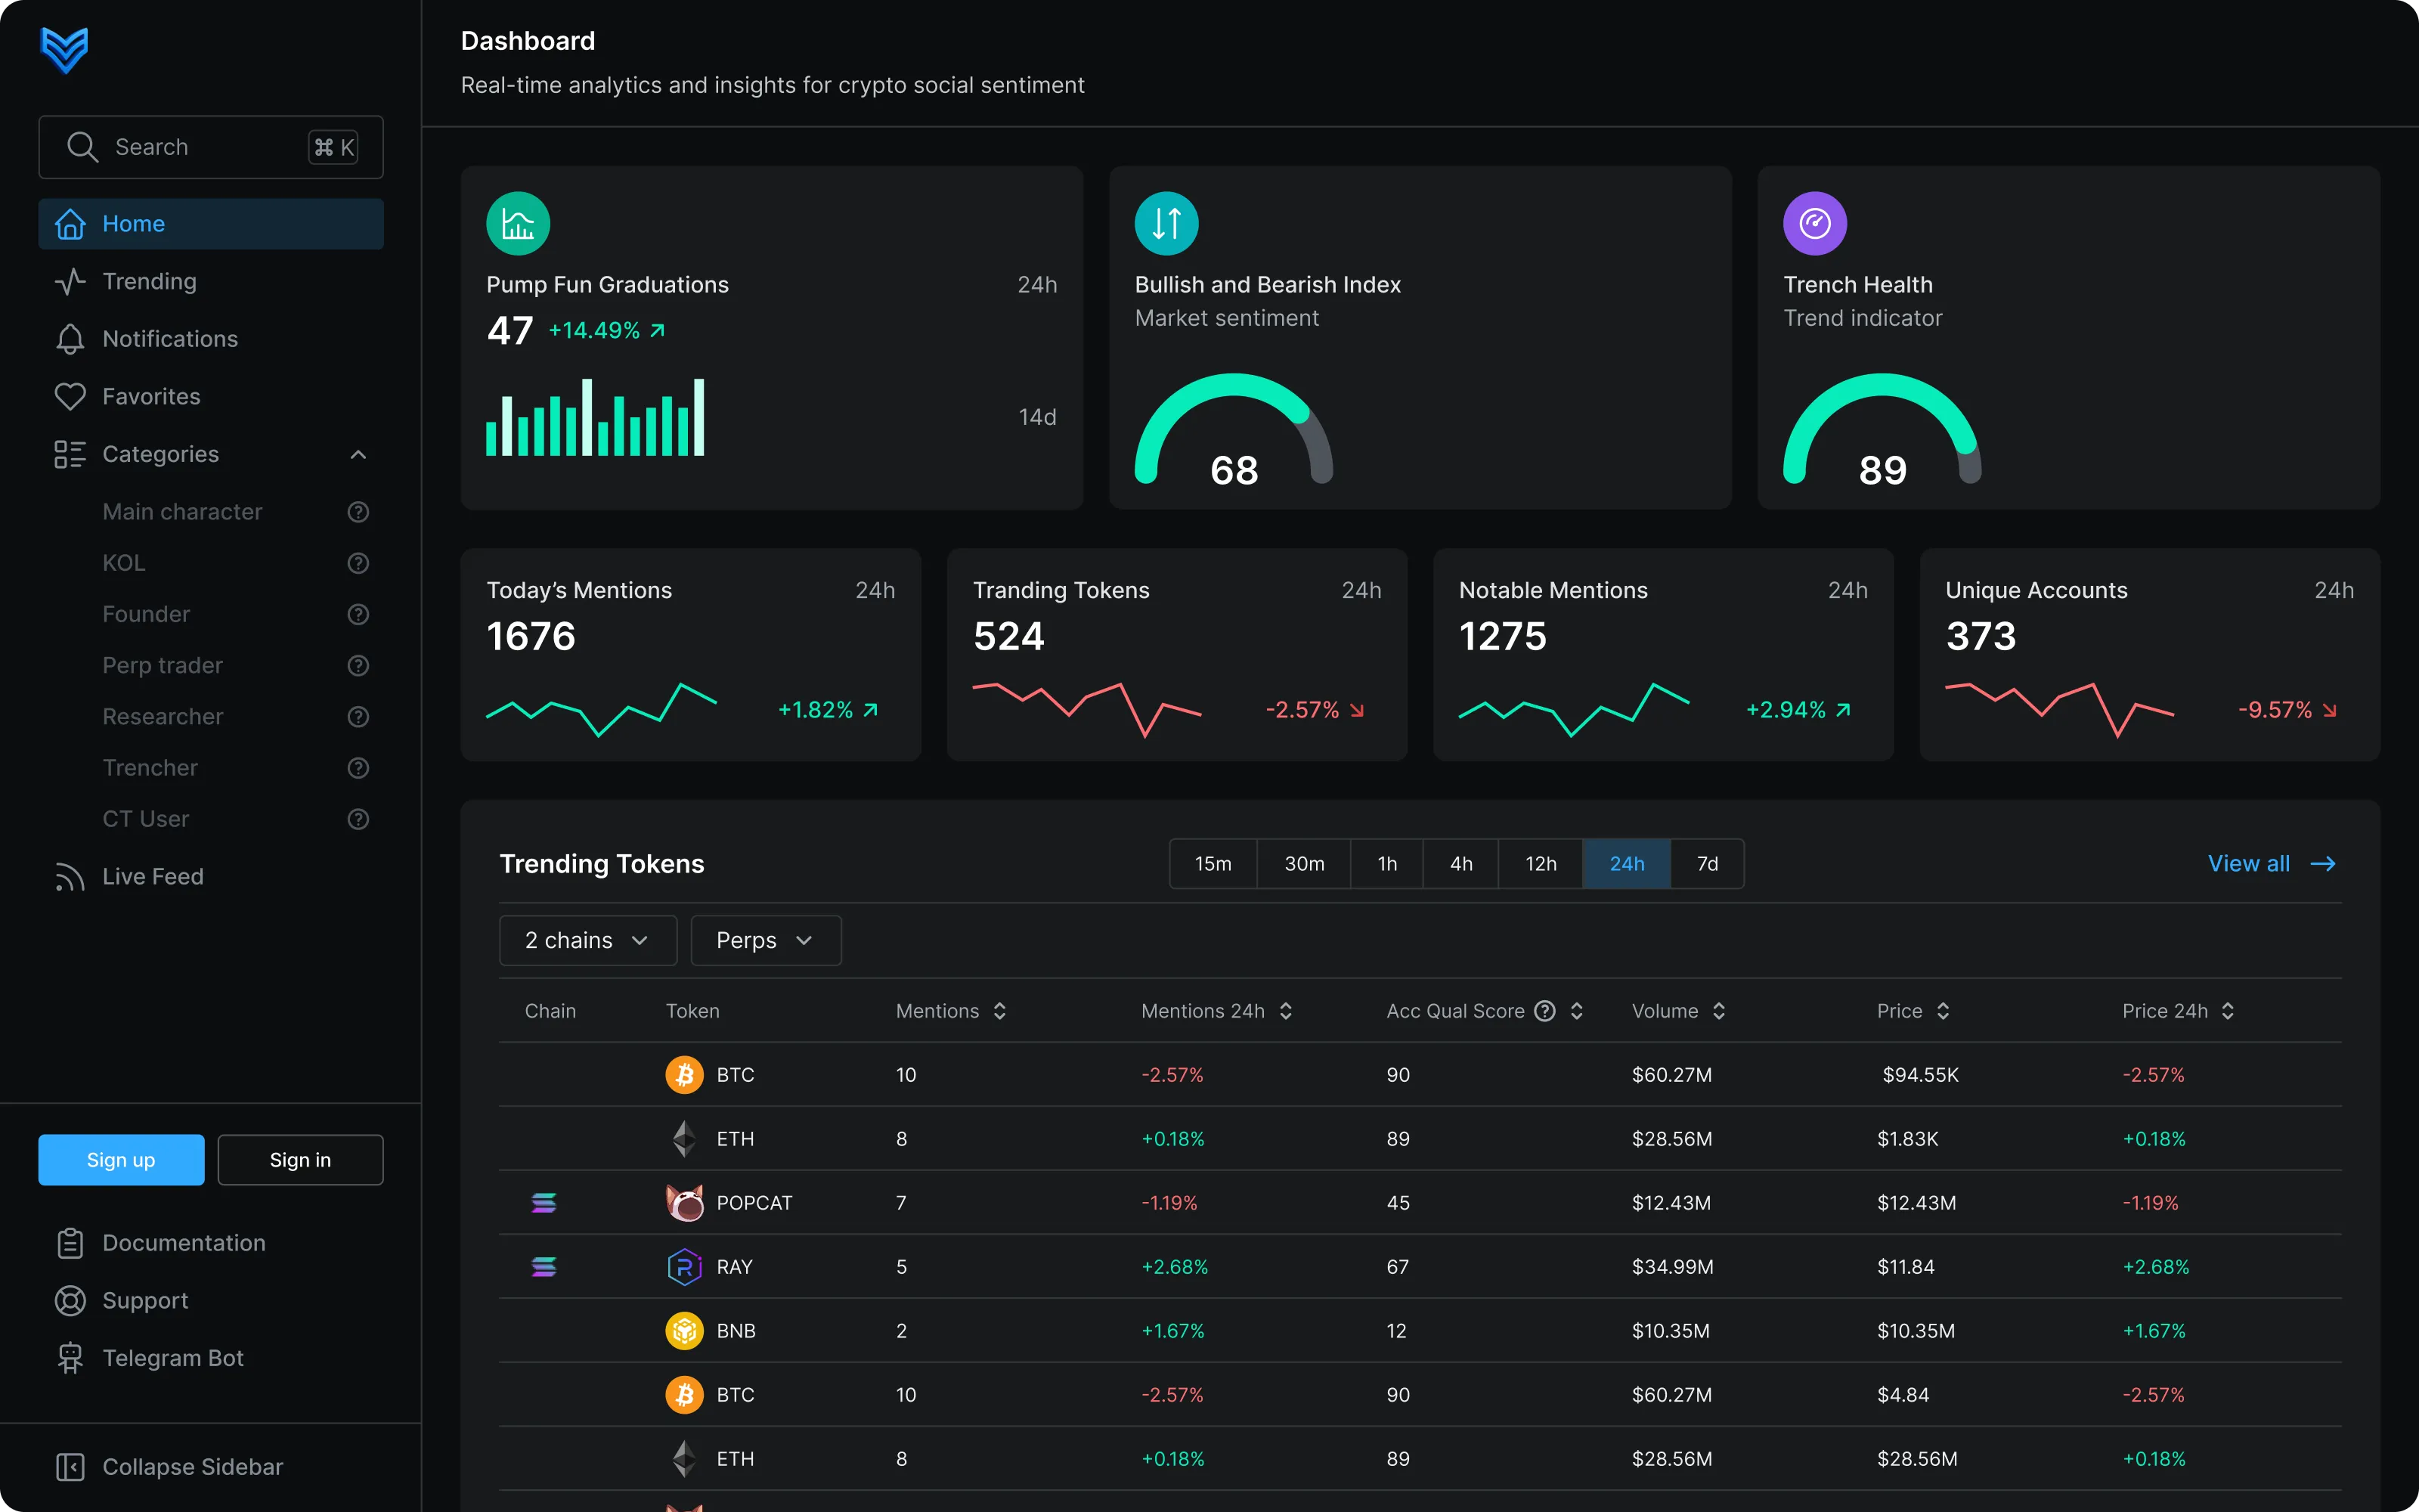Click the Telegram Bot robot icon
This screenshot has width=2419, height=1512.
point(70,1358)
